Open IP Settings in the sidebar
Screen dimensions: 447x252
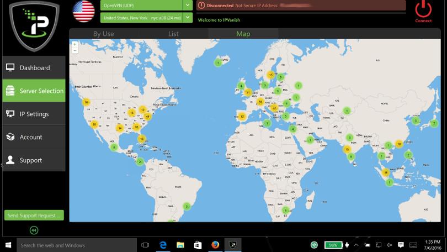[34, 114]
